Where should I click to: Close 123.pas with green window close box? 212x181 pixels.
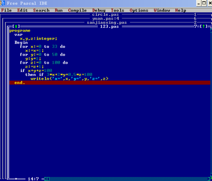click(16, 26)
